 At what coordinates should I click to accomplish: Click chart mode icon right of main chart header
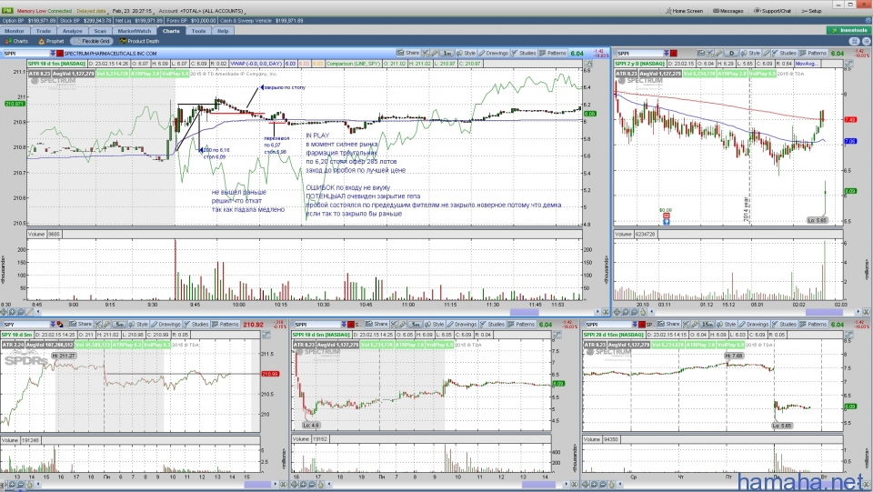pos(589,64)
